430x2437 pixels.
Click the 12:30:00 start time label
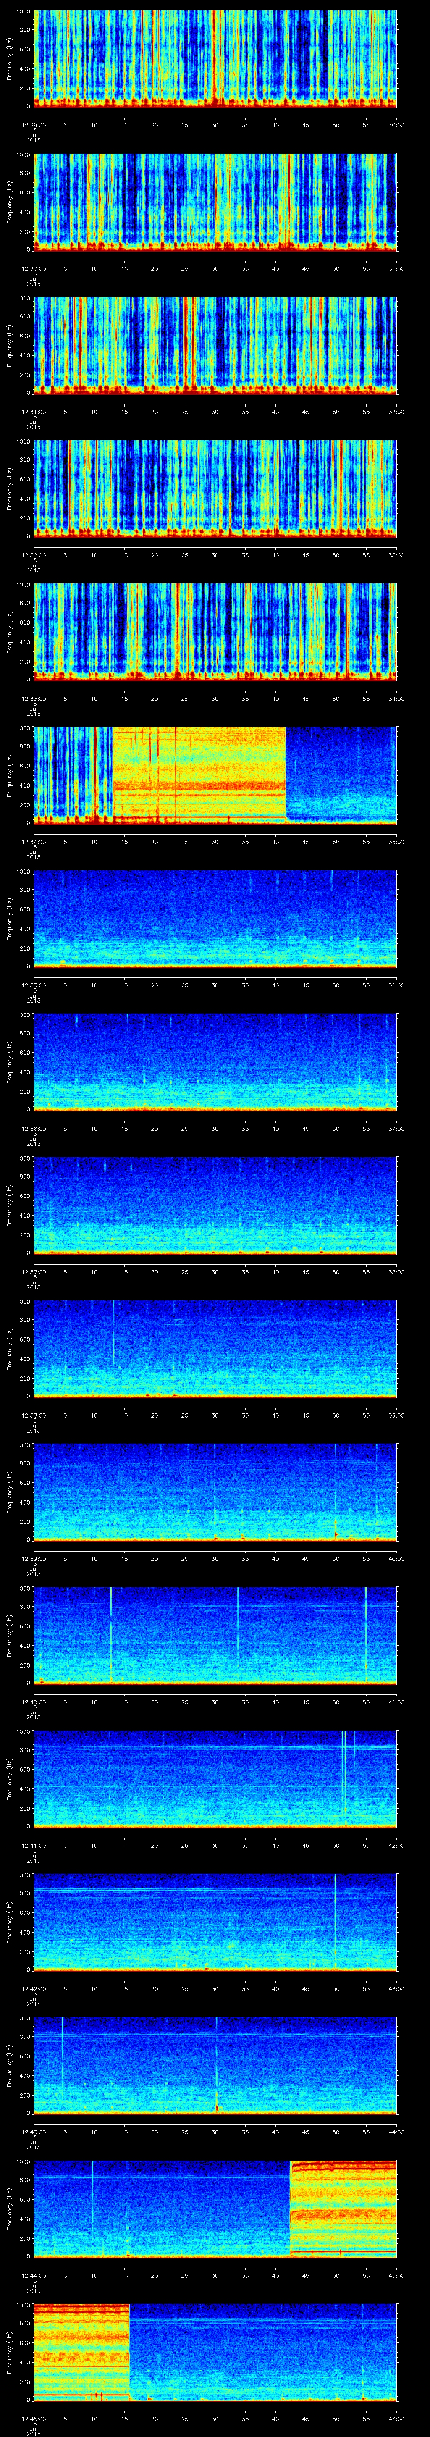tap(34, 269)
